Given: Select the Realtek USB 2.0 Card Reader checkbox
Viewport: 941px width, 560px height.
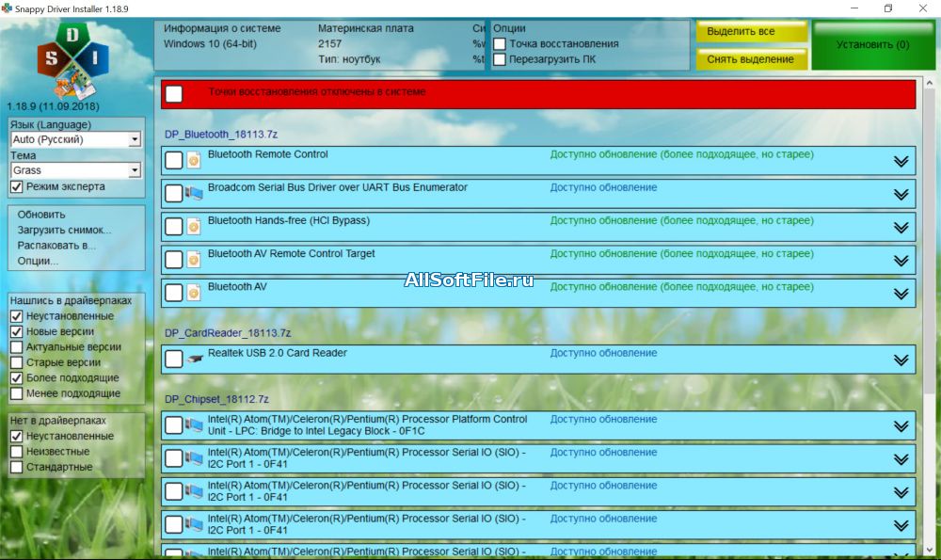Looking at the screenshot, I should click(174, 359).
